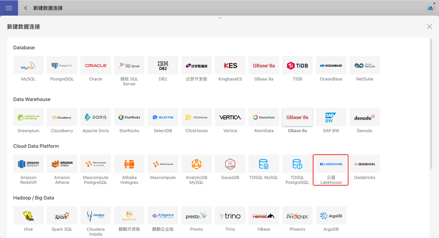Pick the SAP BW data warehouse

(x=331, y=117)
